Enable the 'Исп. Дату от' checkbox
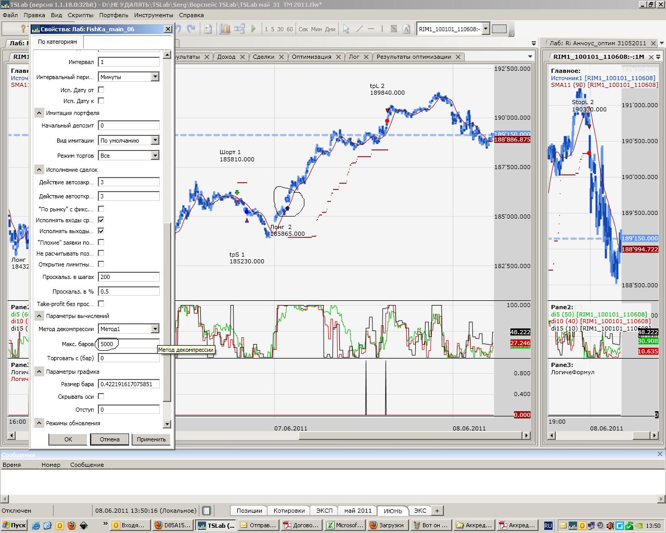 point(101,90)
